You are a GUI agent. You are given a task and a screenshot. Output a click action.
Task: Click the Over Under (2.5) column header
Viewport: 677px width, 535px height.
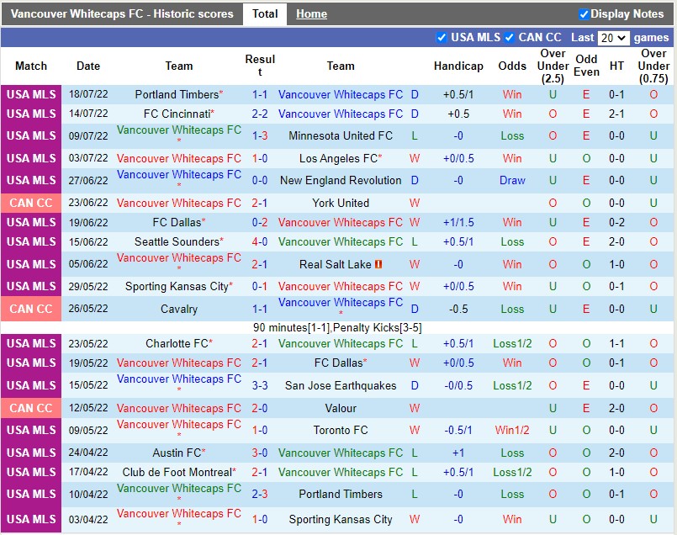[x=553, y=66]
